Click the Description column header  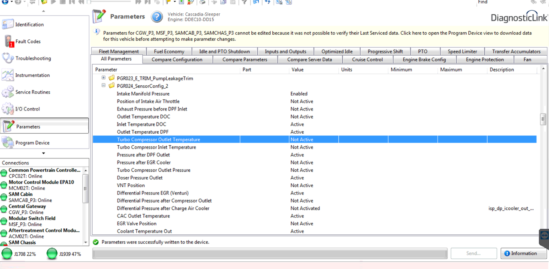[x=513, y=69]
